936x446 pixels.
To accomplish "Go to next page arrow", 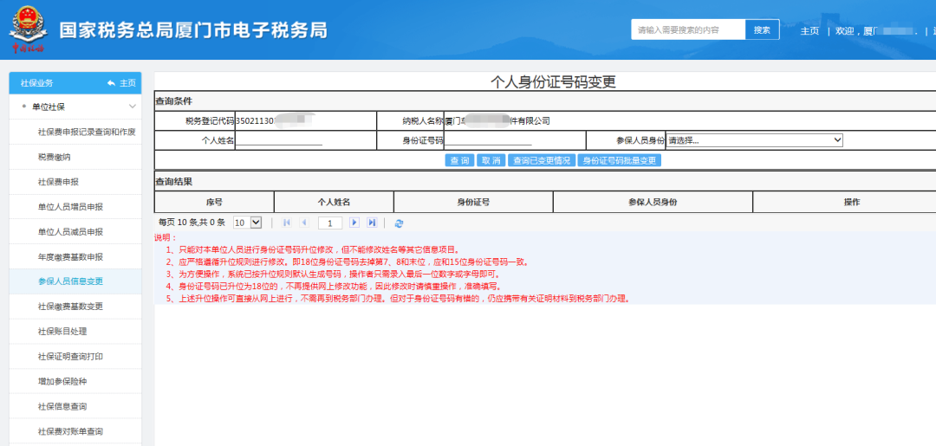I will click(x=354, y=223).
